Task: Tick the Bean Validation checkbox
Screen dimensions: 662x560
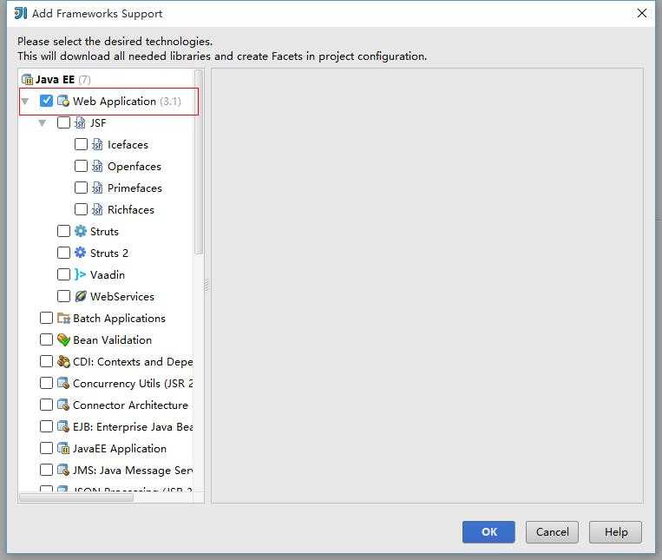Action: [46, 339]
